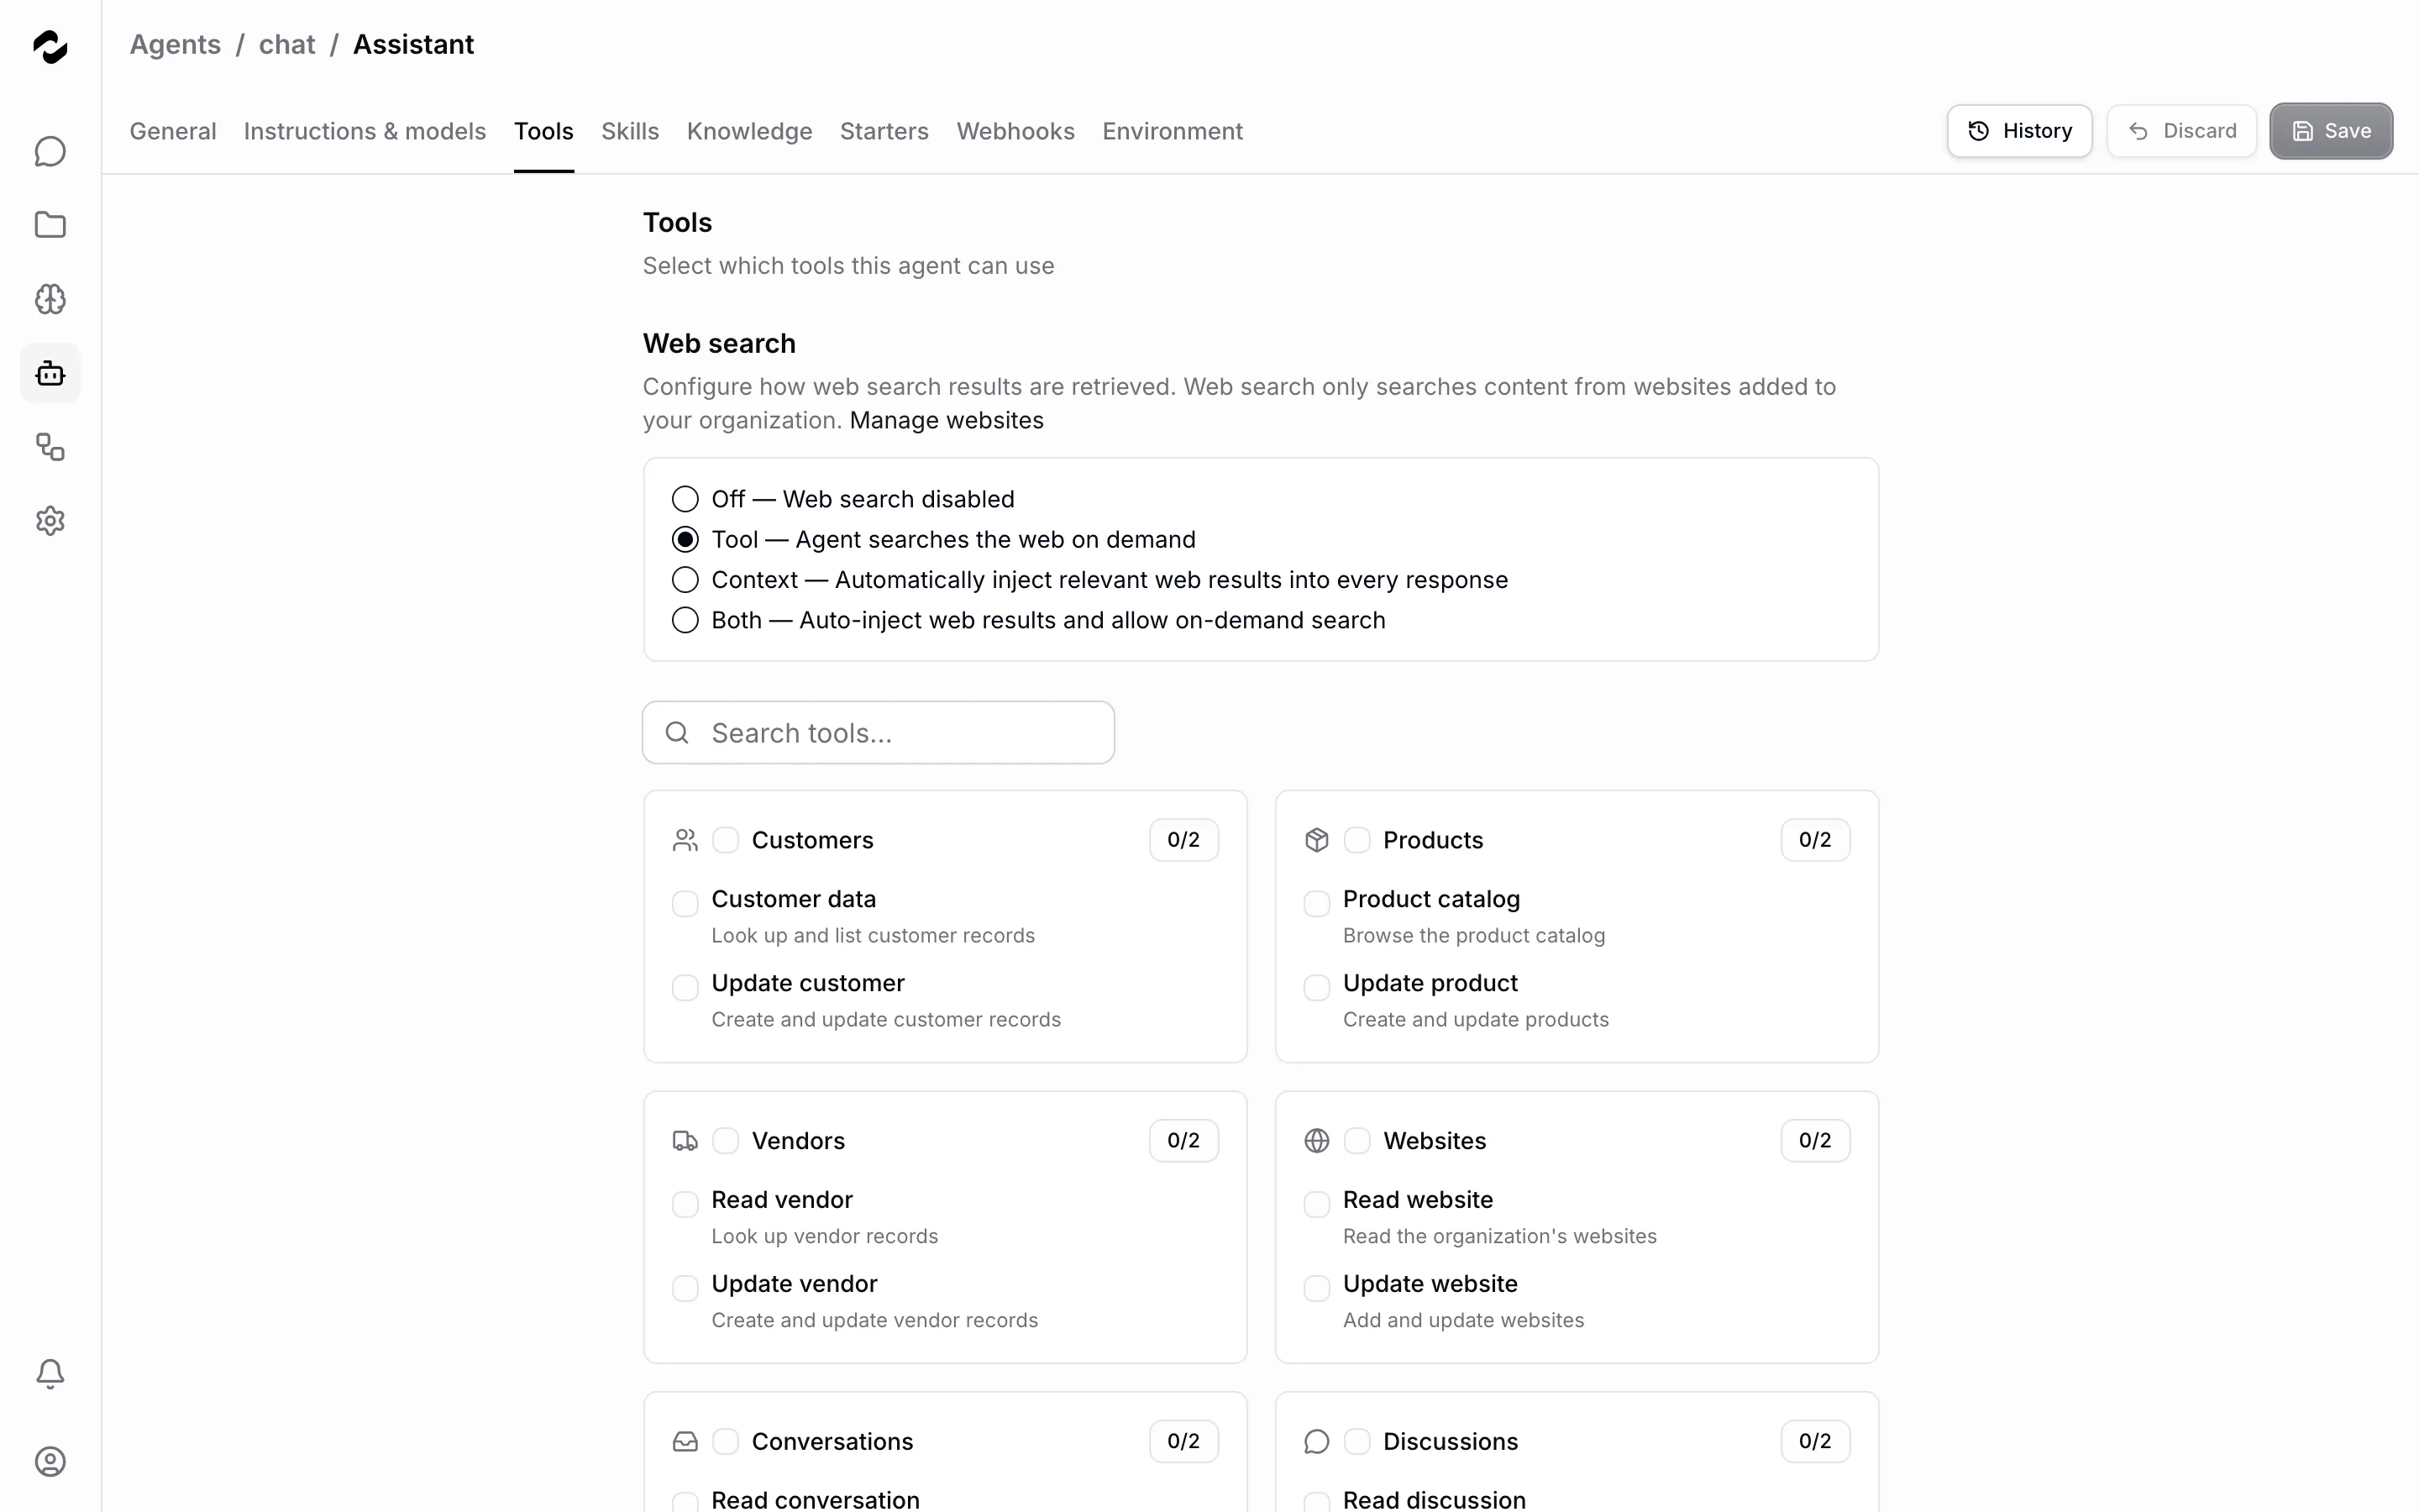Select the agents robot sidebar icon
The height and width of the screenshot is (1512, 2419).
click(50, 373)
